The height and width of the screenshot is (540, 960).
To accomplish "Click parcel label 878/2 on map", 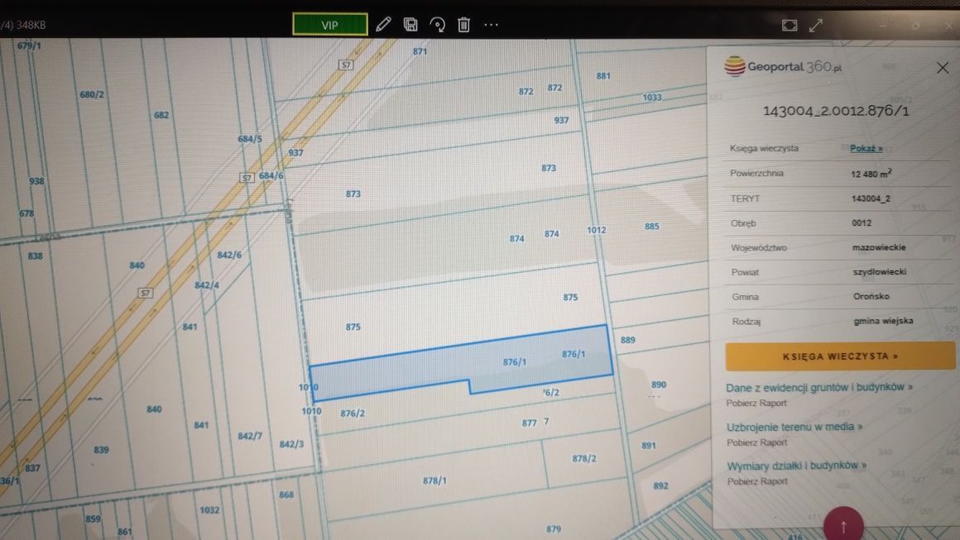I will 584,458.
